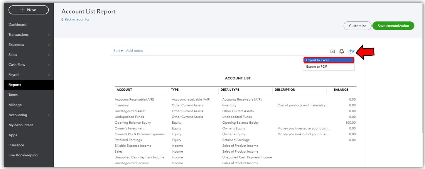
Task: Click Back to report list link
Action: tap(75, 20)
